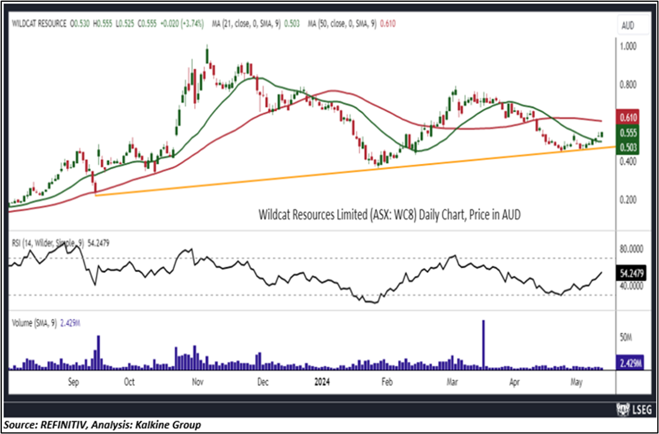Click the Mar label on time axis
Image resolution: width=659 pixels, height=434 pixels.
tap(452, 383)
